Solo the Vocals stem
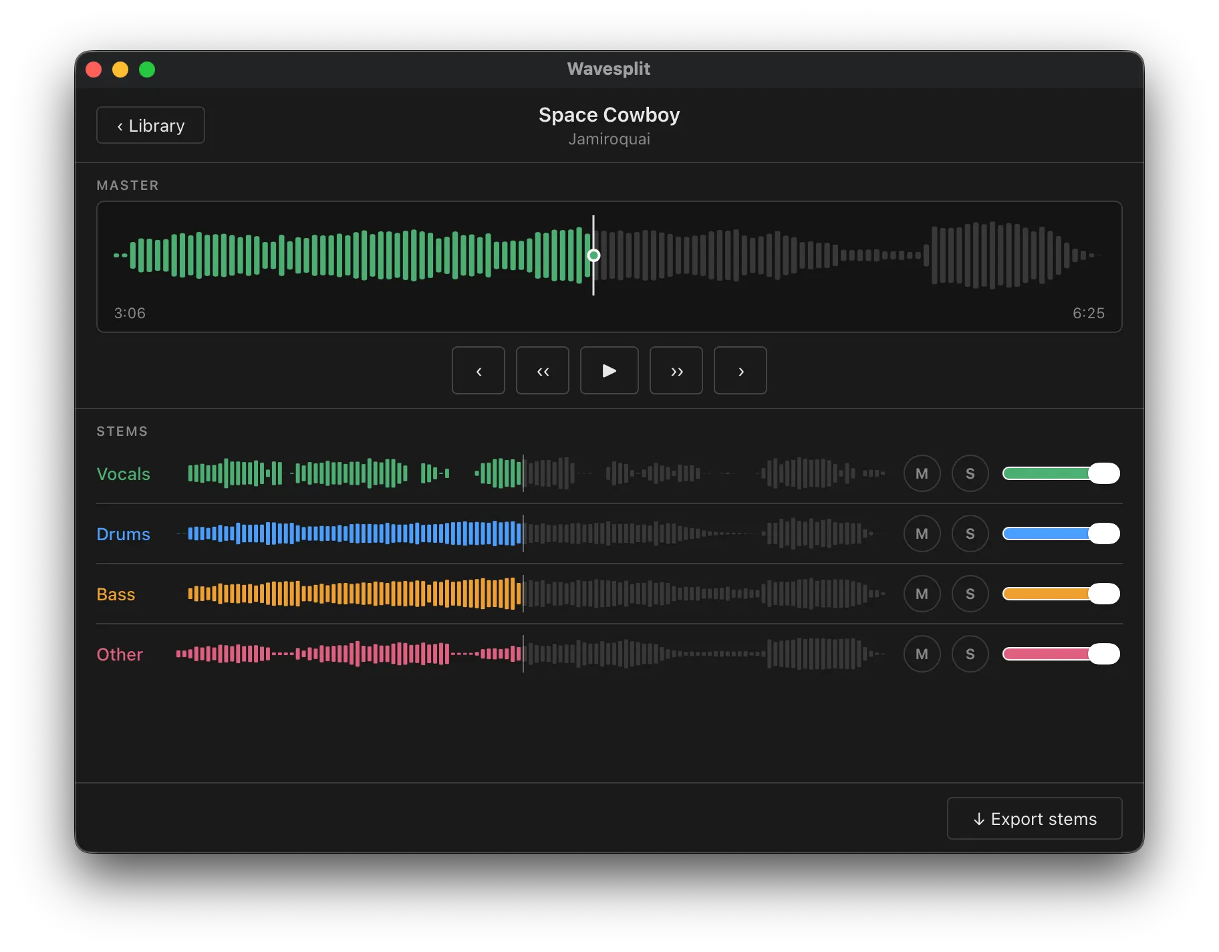 [x=970, y=473]
